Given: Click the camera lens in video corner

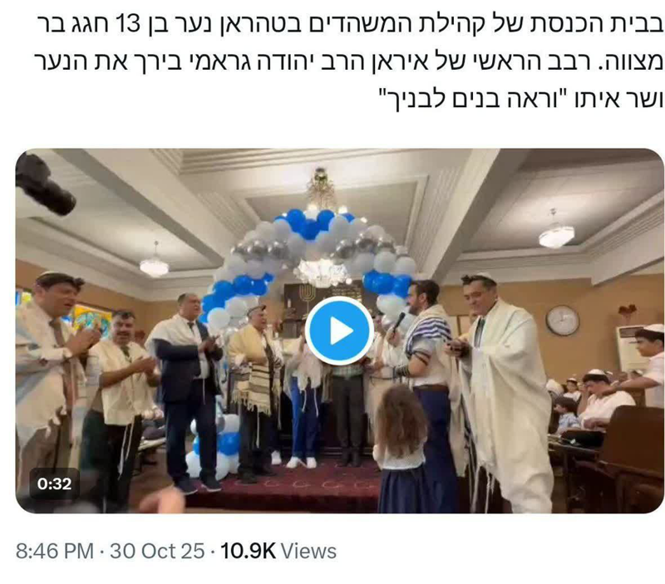Looking at the screenshot, I should pyautogui.click(x=45, y=184).
